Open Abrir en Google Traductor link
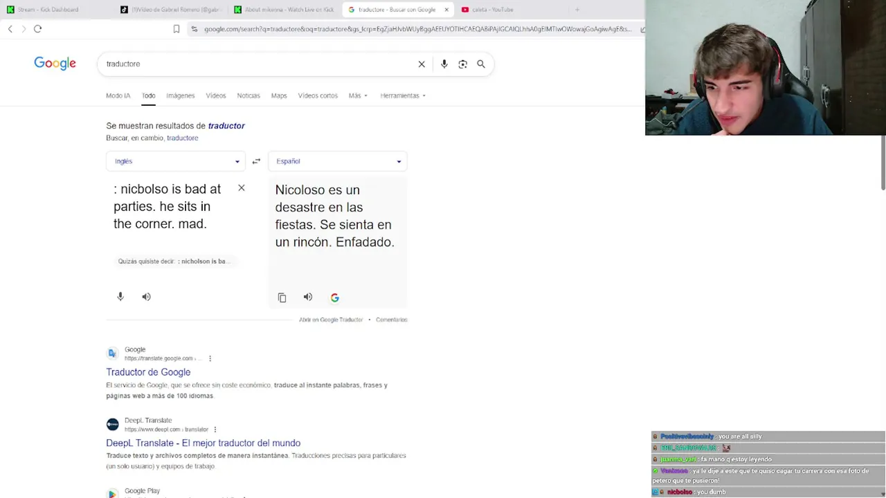This screenshot has height=498, width=886. (x=331, y=320)
